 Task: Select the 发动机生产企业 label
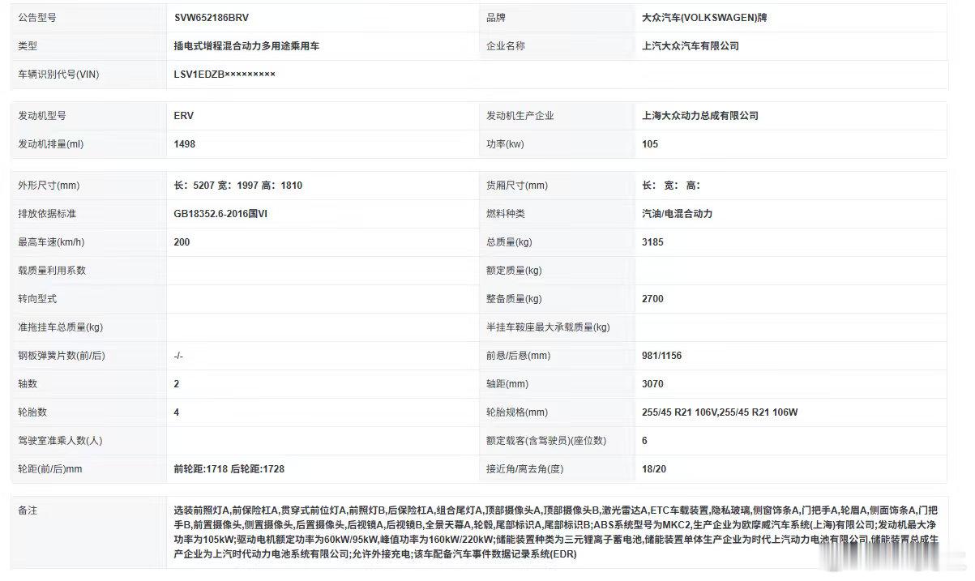pos(520,116)
